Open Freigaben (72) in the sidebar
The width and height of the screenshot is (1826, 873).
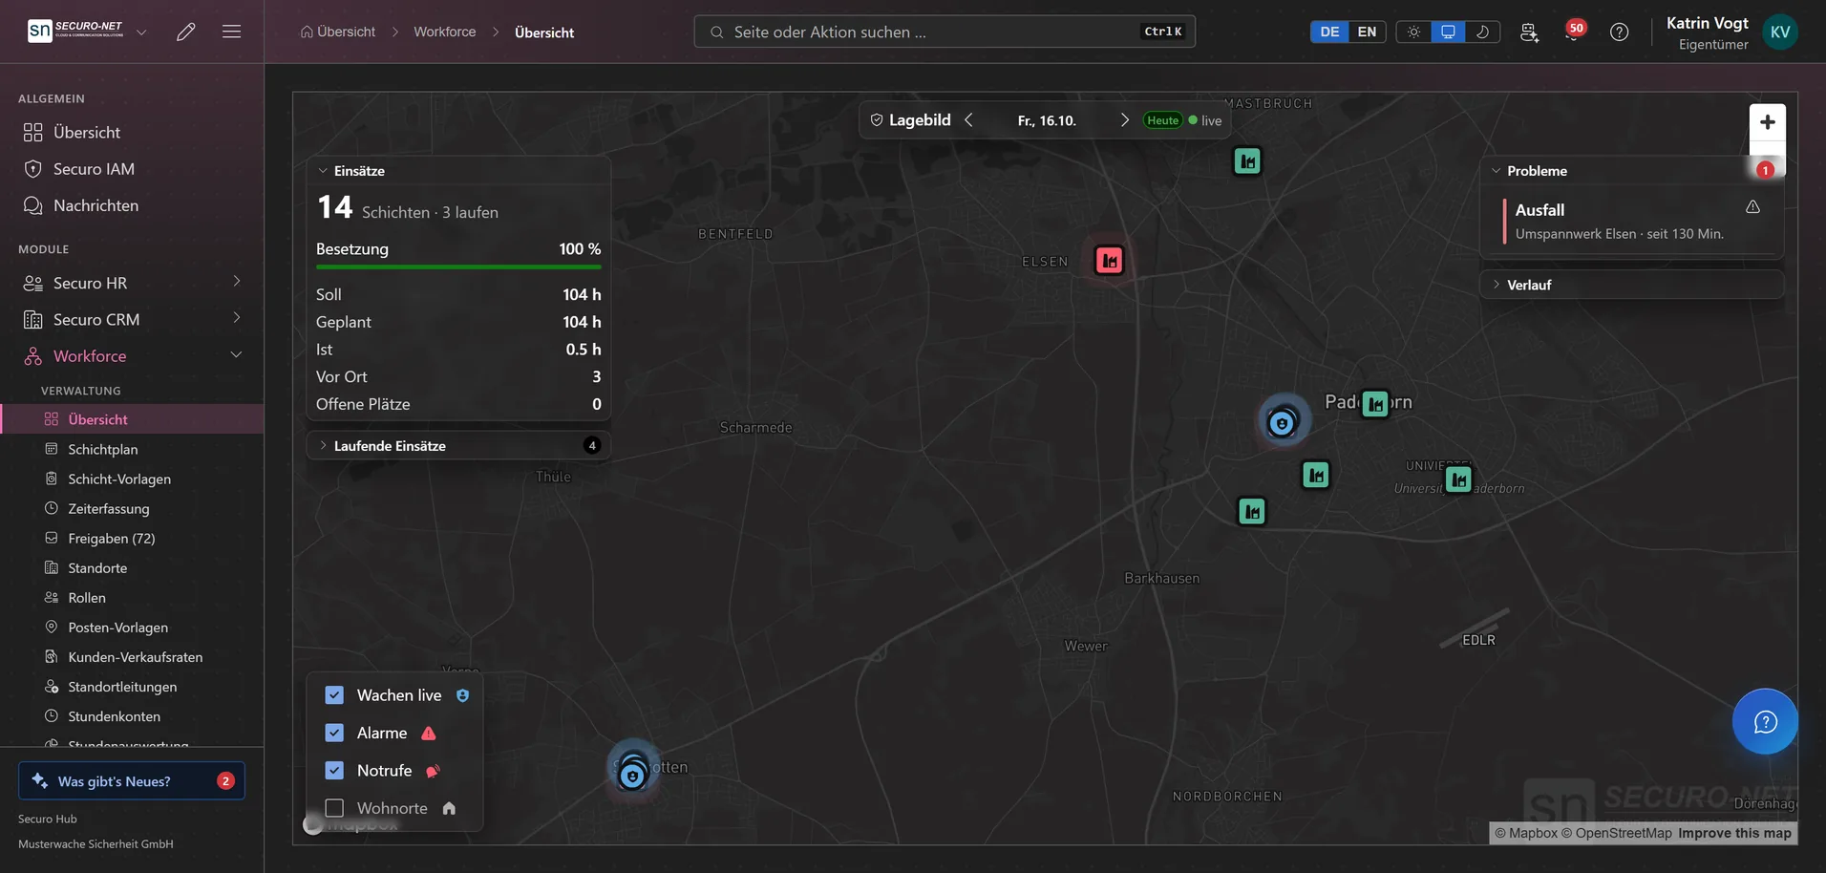[x=132, y=538]
